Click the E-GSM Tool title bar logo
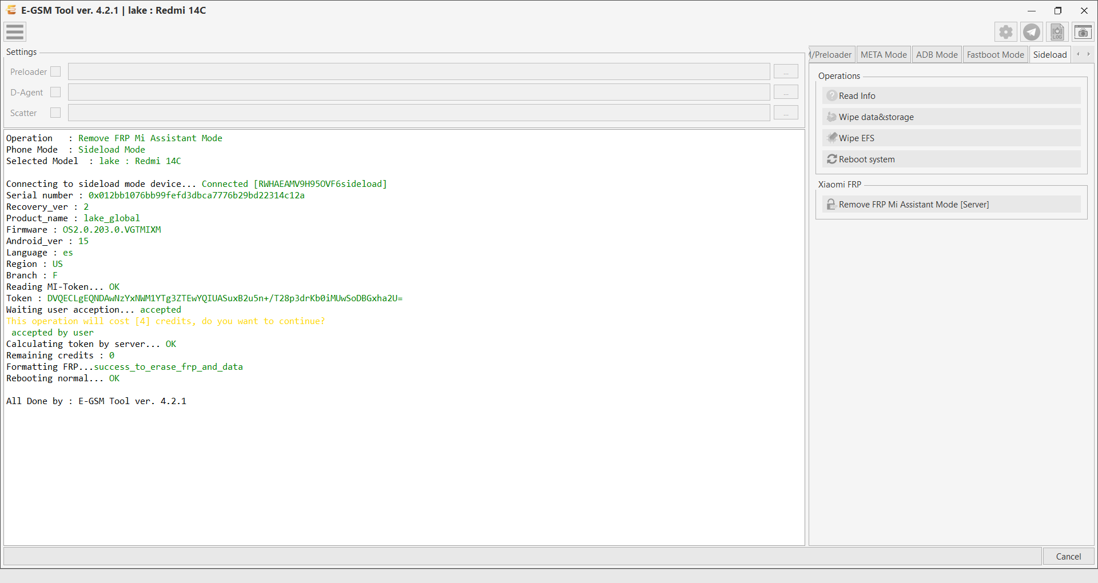Viewport: 1098px width, 583px height. coord(11,10)
